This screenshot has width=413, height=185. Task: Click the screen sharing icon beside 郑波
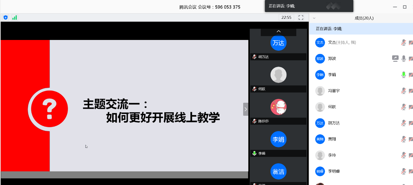click(395, 59)
